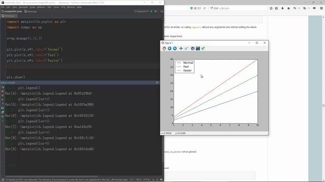
Task: Open the Tools menu in PyCharm
Action: 56,7
